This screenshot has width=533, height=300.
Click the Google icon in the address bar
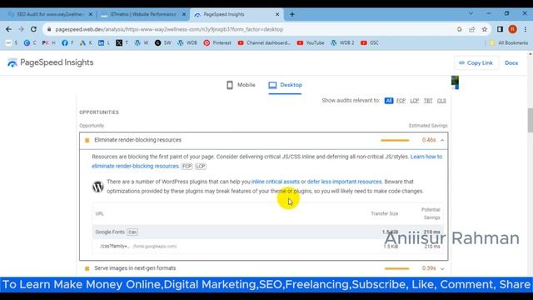click(459, 29)
